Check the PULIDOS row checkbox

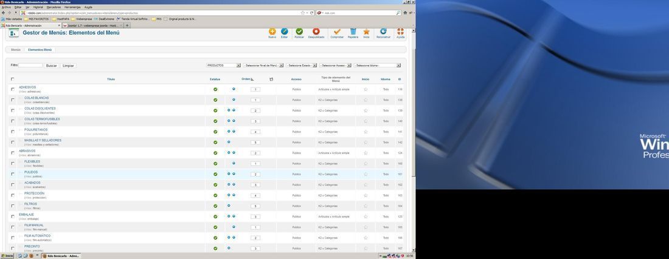click(13, 174)
